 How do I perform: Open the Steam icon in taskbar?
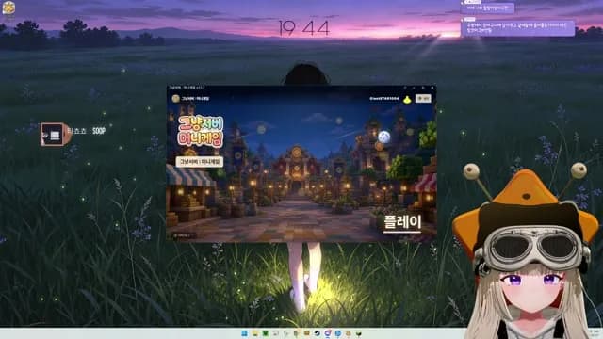pyautogui.click(x=317, y=333)
